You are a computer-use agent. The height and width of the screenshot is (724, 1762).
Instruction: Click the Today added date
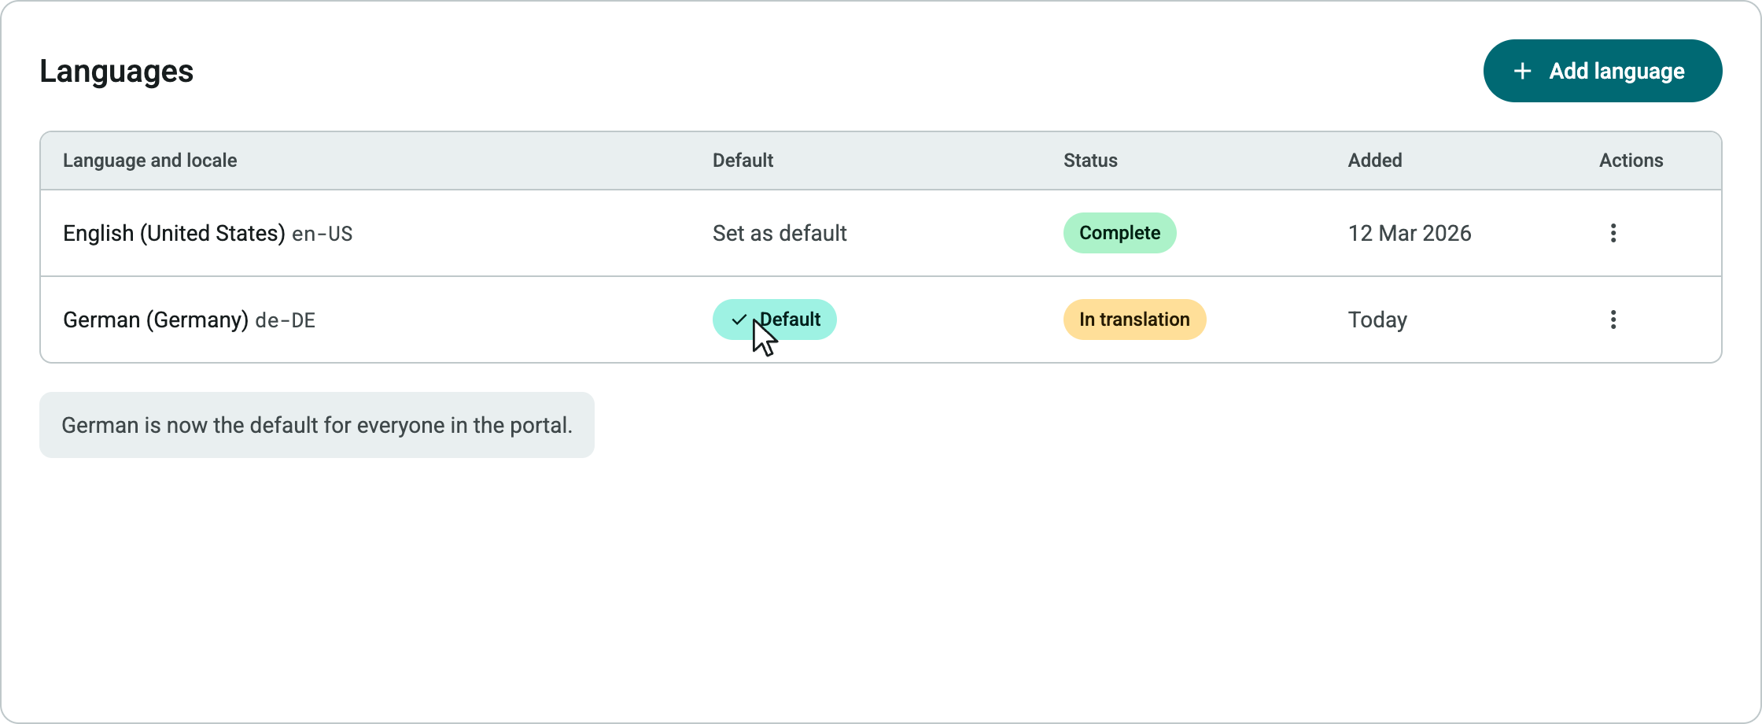1377,320
